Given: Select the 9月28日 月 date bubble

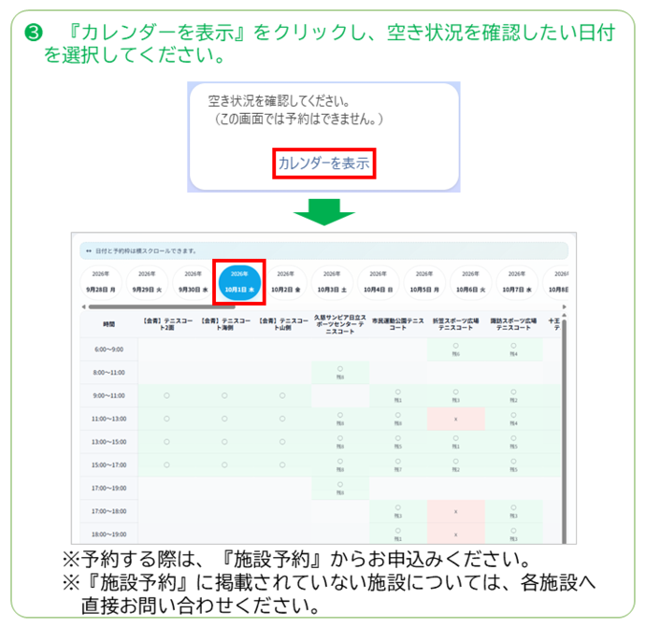Looking at the screenshot, I should tap(101, 282).
